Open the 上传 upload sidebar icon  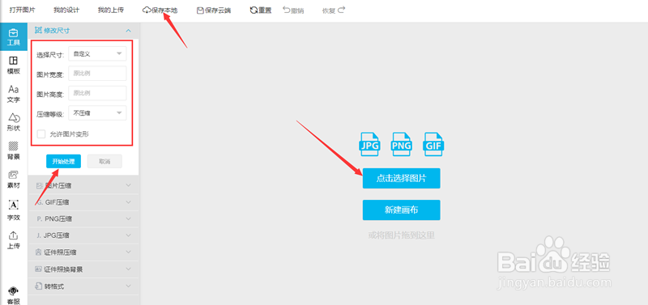pyautogui.click(x=14, y=240)
